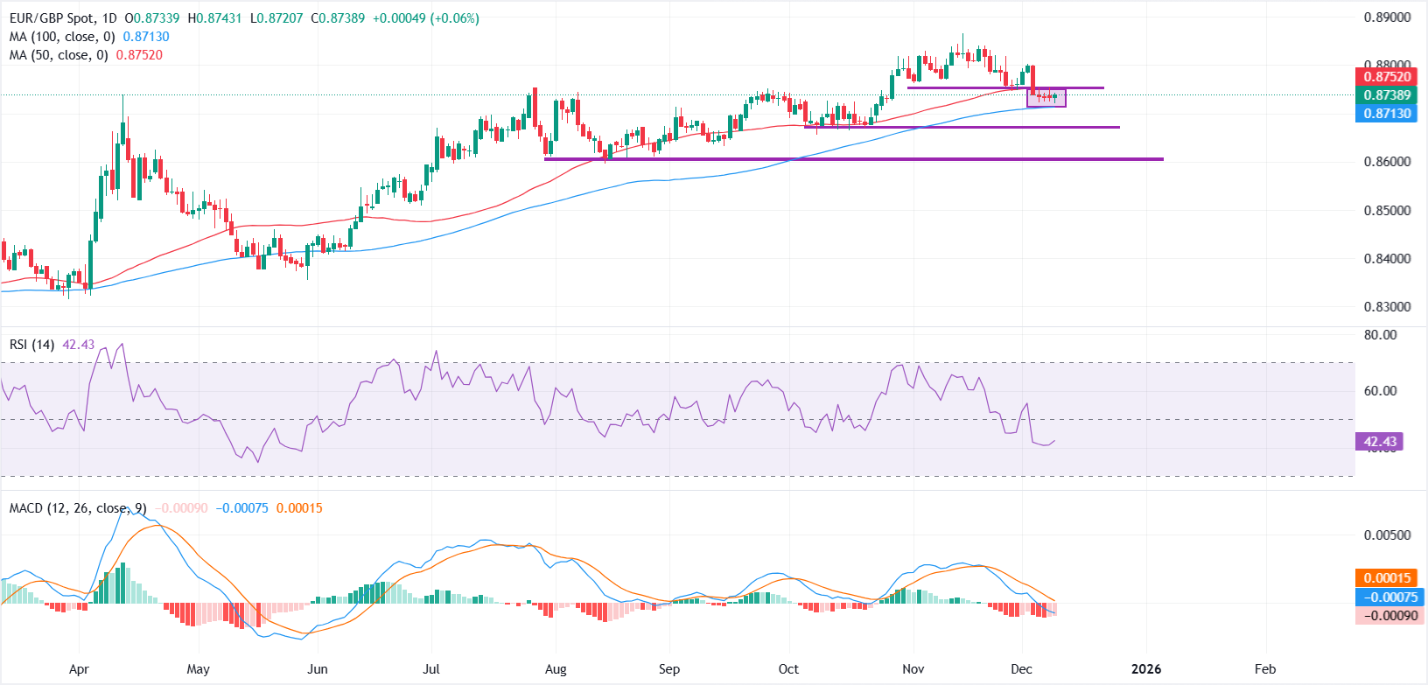Image resolution: width=1428 pixels, height=685 pixels.
Task: Click the 80.00 level on RSI axis
Action: [x=1380, y=335]
